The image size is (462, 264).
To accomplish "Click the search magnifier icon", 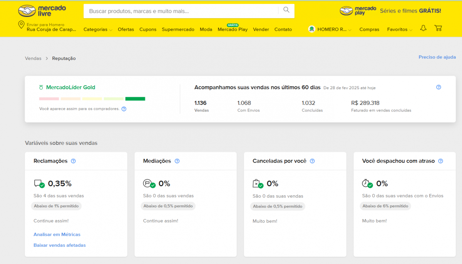I will click(x=286, y=10).
